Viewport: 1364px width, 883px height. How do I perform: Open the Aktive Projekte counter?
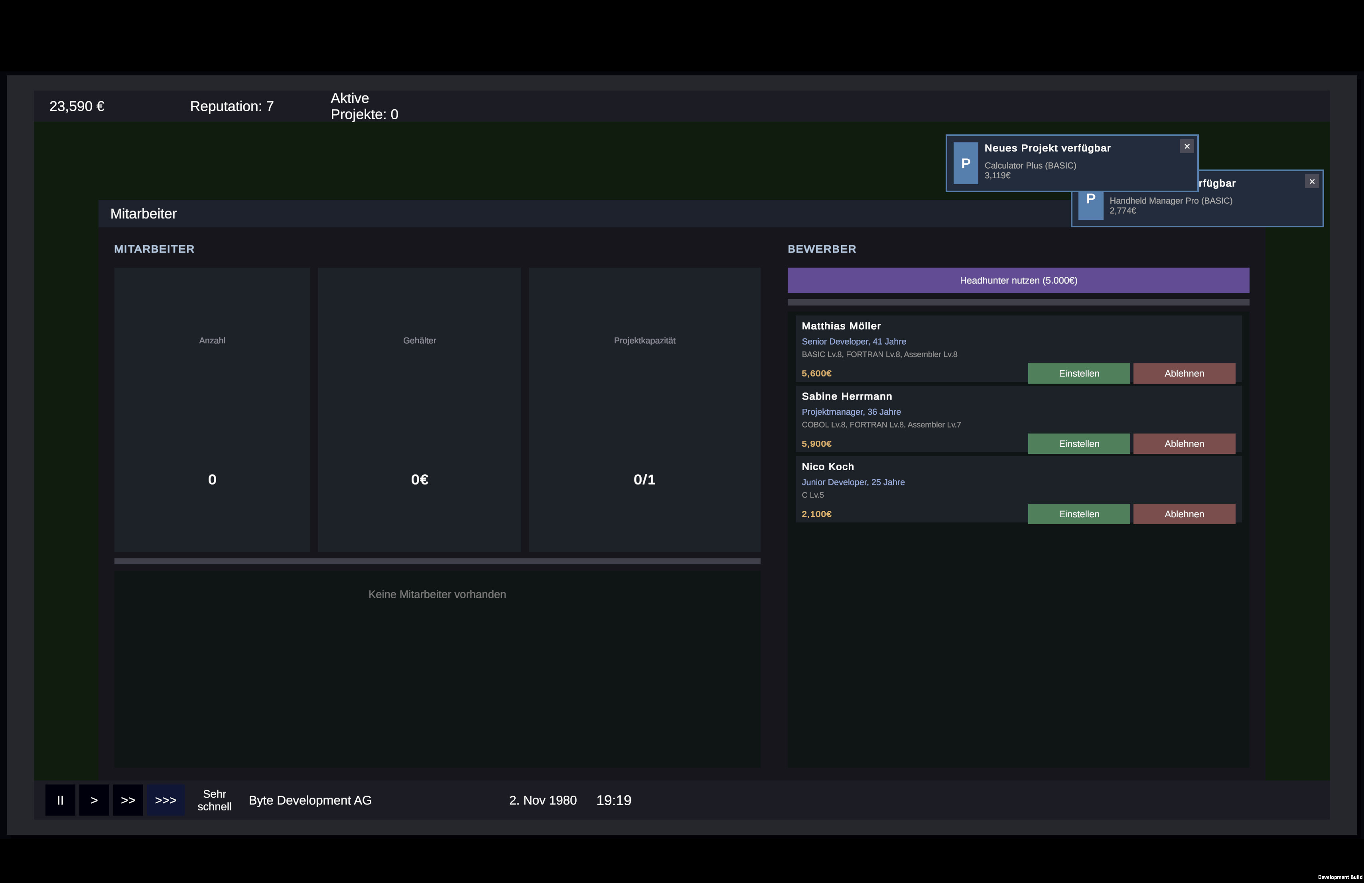364,106
